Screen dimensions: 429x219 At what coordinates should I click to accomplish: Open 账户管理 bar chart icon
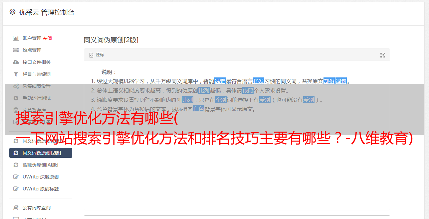pos(16,38)
